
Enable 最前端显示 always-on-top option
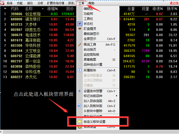click(91, 34)
